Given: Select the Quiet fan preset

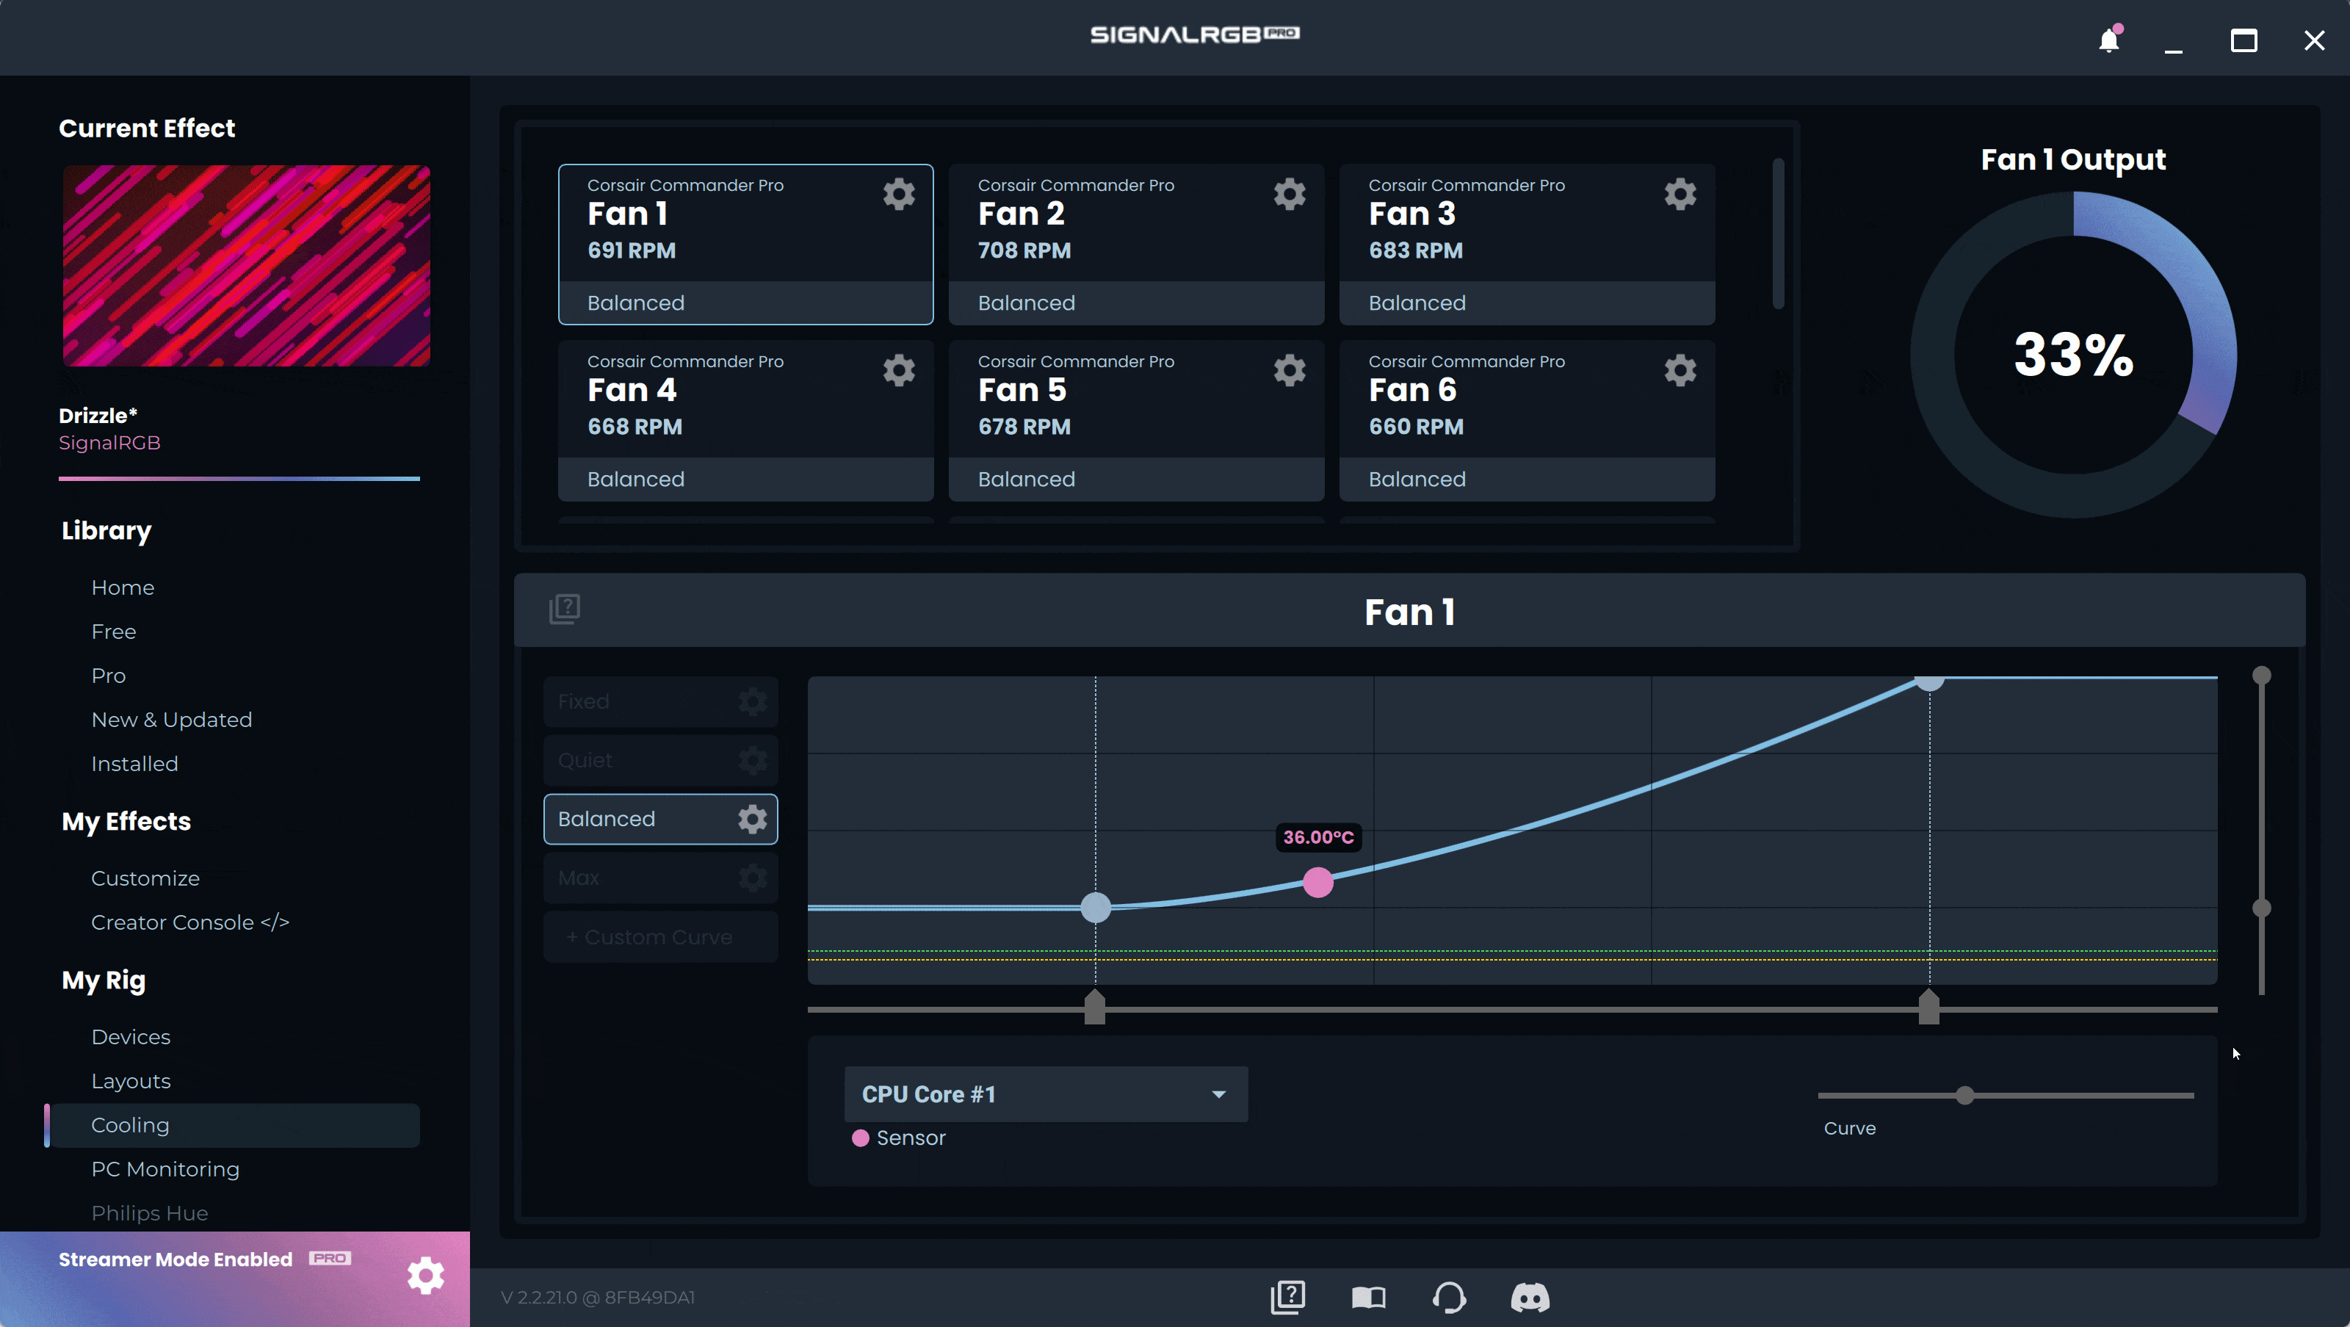Looking at the screenshot, I should click(639, 761).
